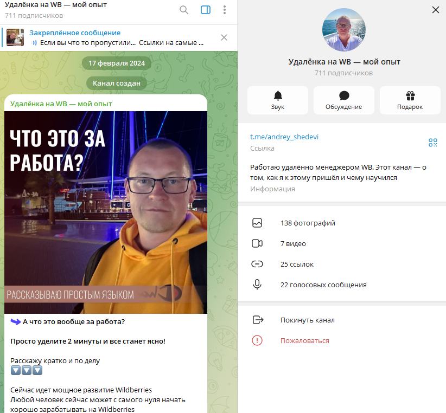Click the leave-channel exit icon
The height and width of the screenshot is (413, 446).
[x=257, y=320]
